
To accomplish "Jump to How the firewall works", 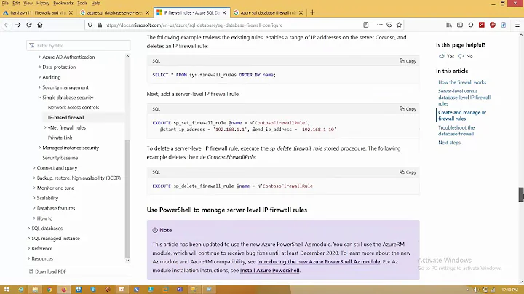I will pyautogui.click(x=462, y=82).
